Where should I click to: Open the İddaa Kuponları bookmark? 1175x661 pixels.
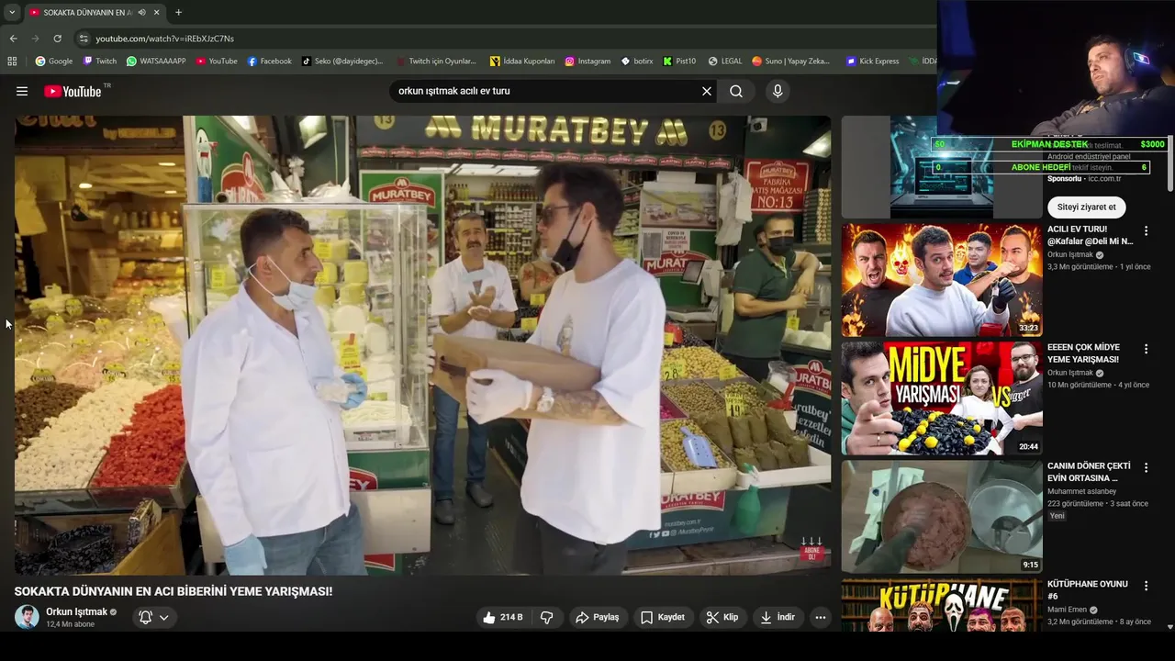point(522,62)
